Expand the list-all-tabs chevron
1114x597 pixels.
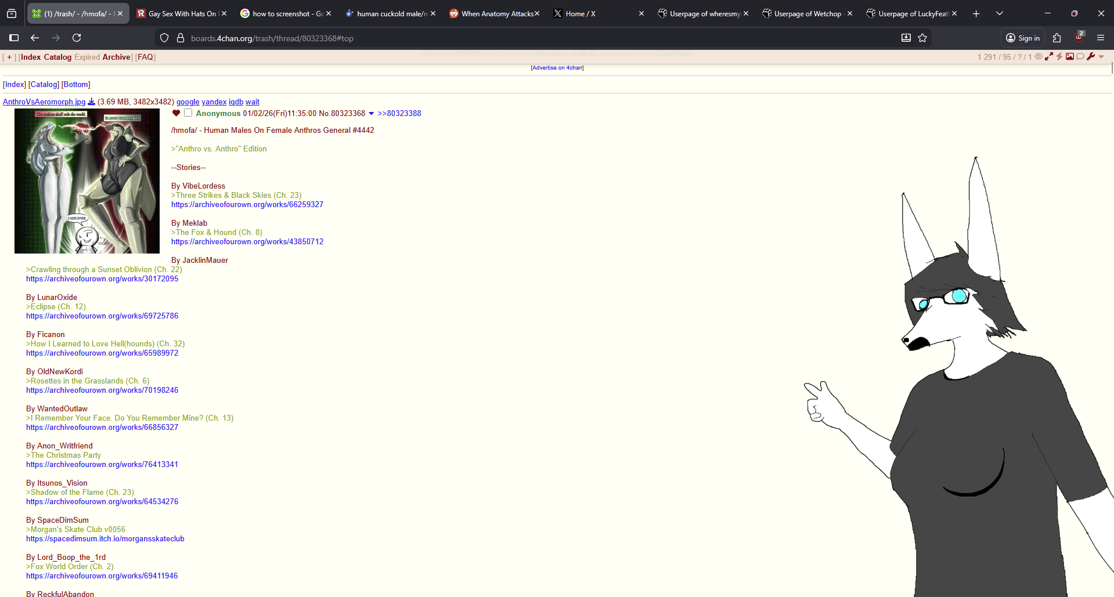1000,13
